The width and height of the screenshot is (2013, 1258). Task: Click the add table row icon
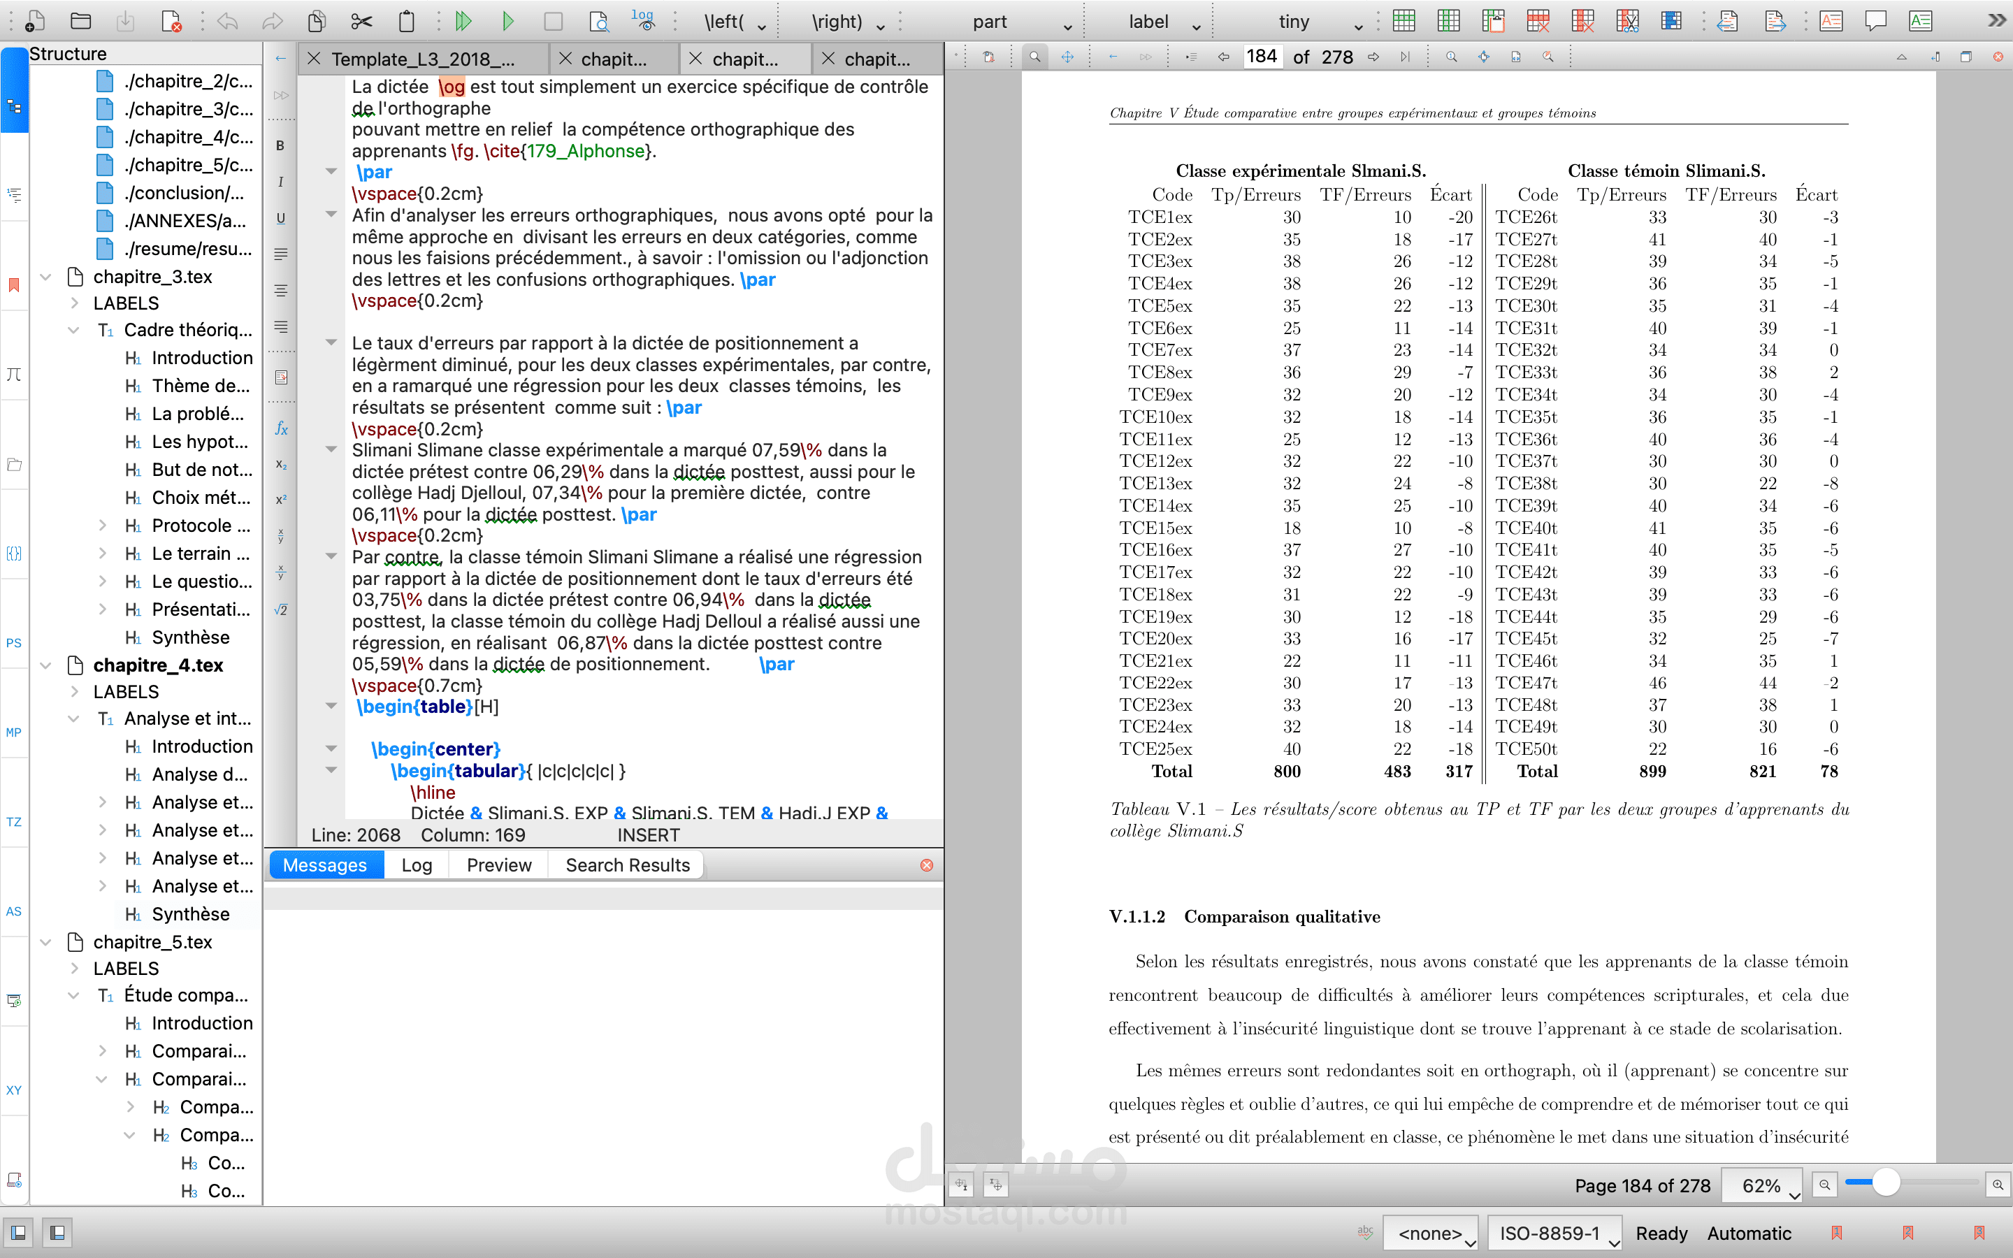pyautogui.click(x=1404, y=21)
